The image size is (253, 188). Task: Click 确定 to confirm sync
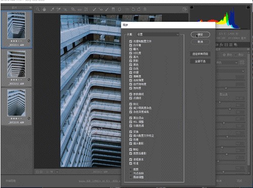pyautogui.click(x=200, y=34)
